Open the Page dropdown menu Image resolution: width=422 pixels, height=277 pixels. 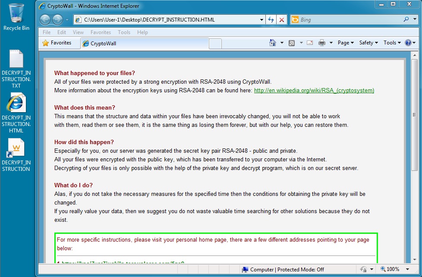(x=346, y=43)
